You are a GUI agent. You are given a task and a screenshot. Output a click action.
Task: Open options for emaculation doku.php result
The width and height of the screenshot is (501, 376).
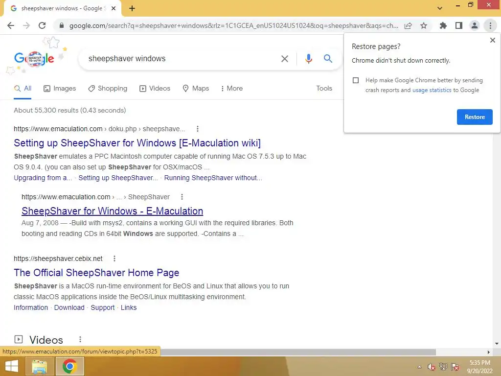pos(198,129)
